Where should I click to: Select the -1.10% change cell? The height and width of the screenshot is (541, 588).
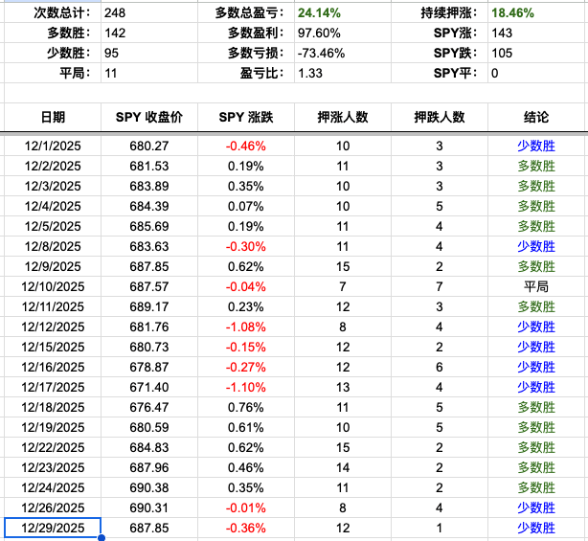(x=246, y=387)
